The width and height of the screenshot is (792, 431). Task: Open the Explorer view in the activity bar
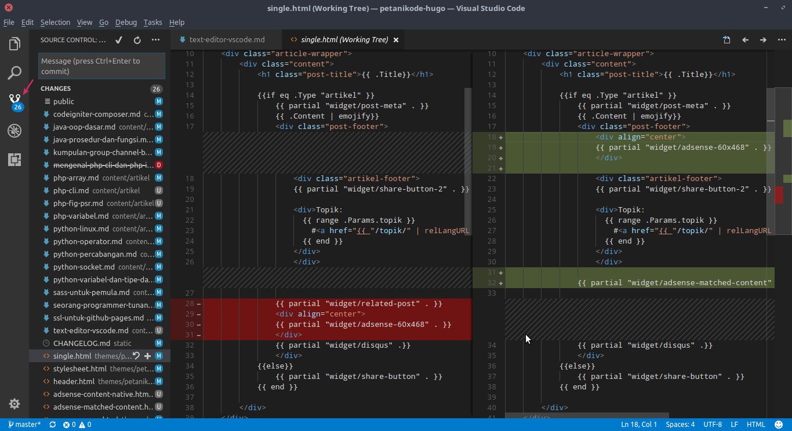[14, 43]
